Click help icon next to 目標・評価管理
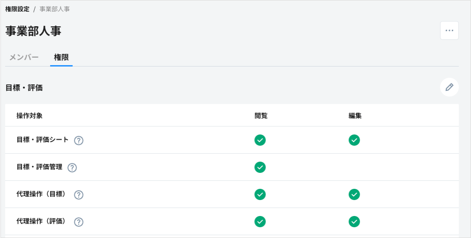 (x=72, y=167)
